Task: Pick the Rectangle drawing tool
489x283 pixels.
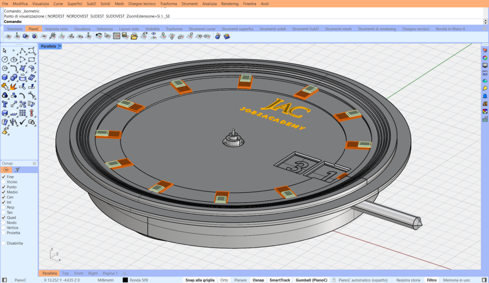Action: click(x=32, y=60)
